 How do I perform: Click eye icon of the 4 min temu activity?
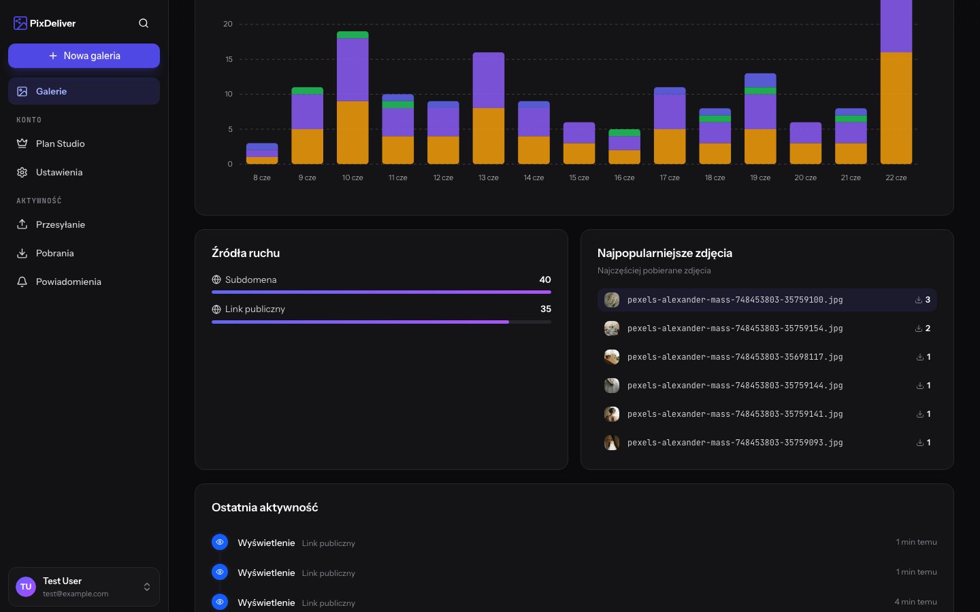click(220, 602)
